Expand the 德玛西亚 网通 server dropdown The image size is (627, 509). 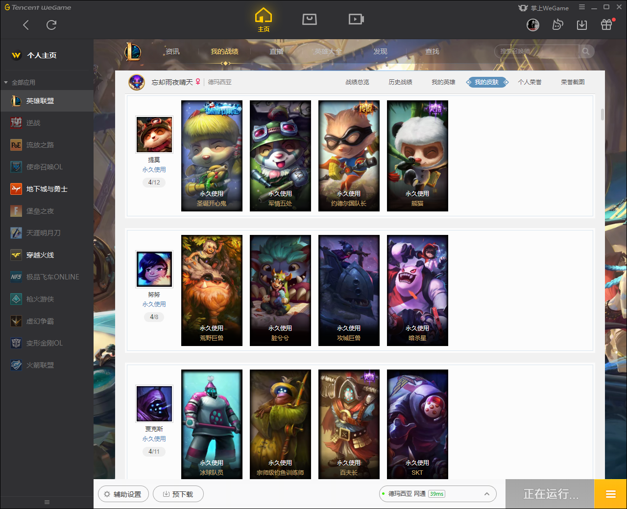pyautogui.click(x=438, y=494)
